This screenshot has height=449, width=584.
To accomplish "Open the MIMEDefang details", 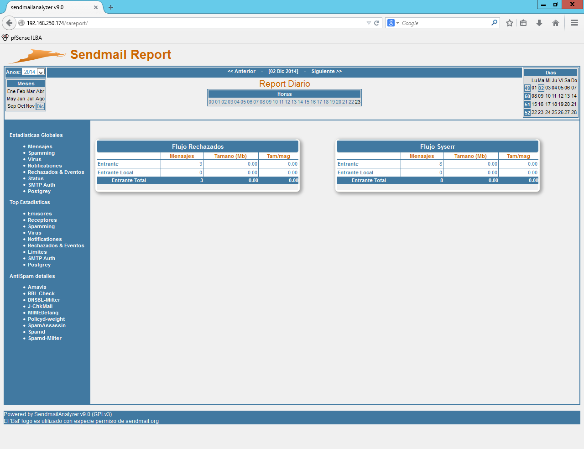I will [x=43, y=313].
